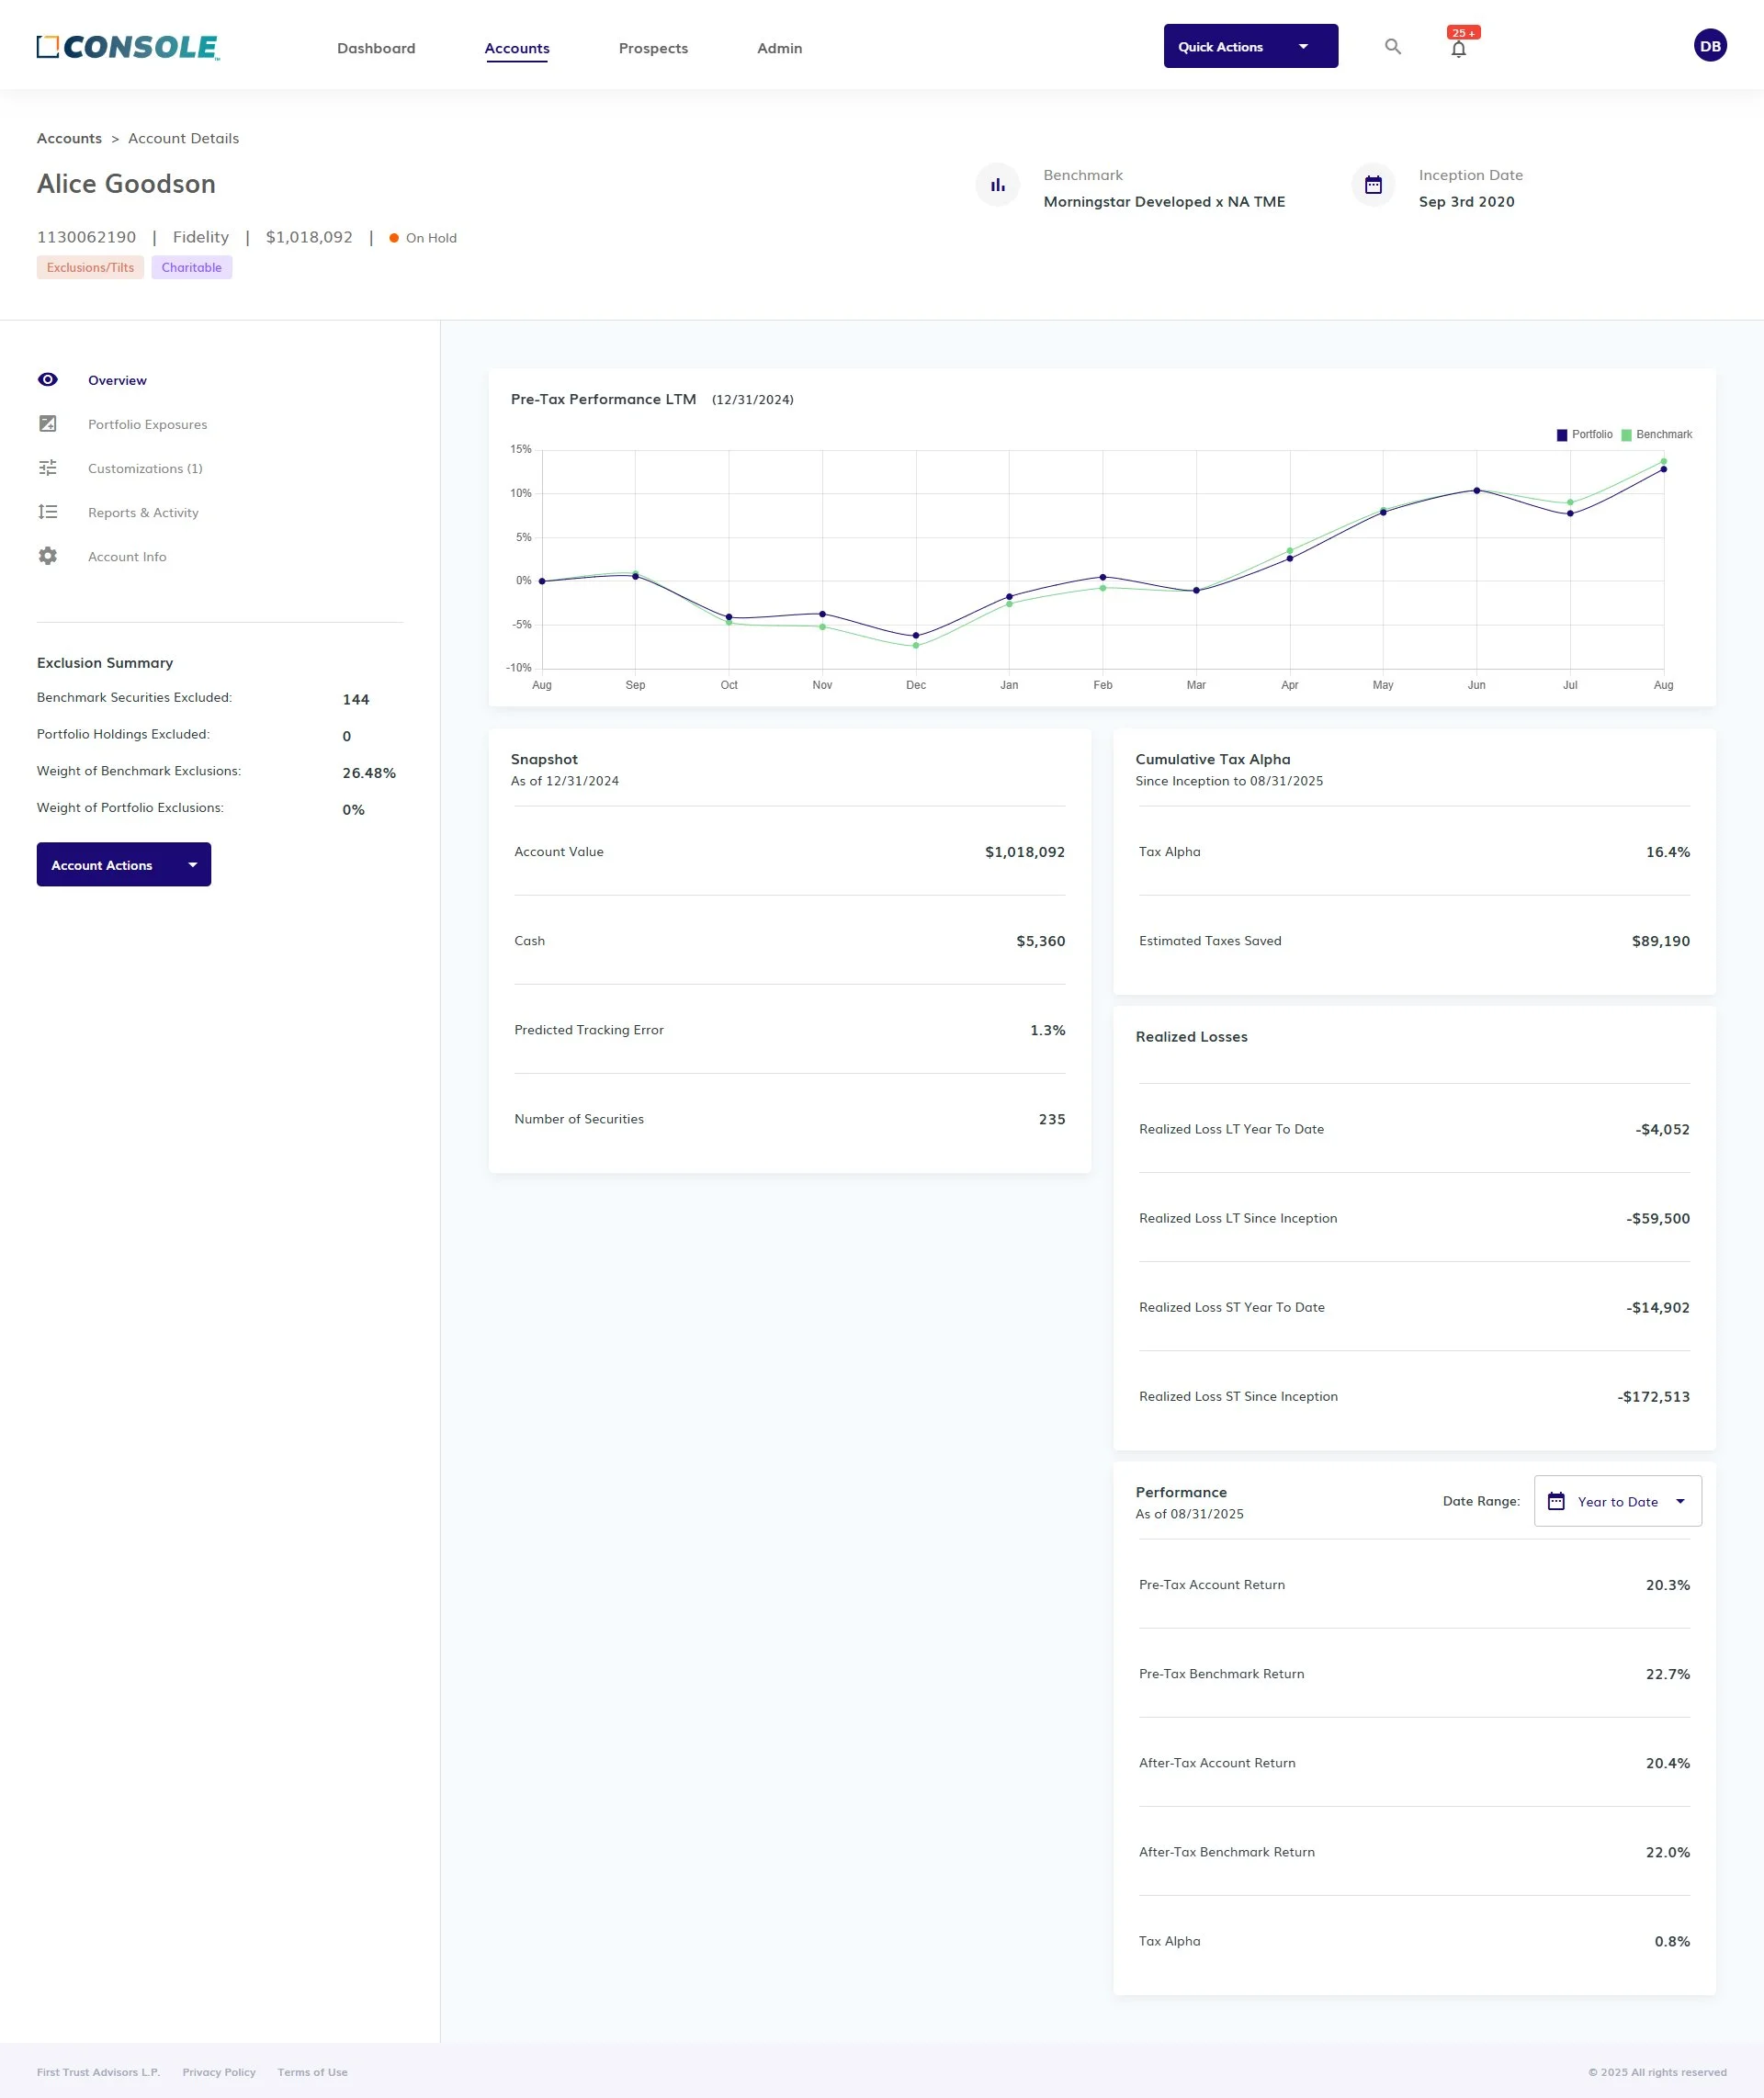Go to the Dashboard tab
1764x2098 pixels.
point(376,48)
